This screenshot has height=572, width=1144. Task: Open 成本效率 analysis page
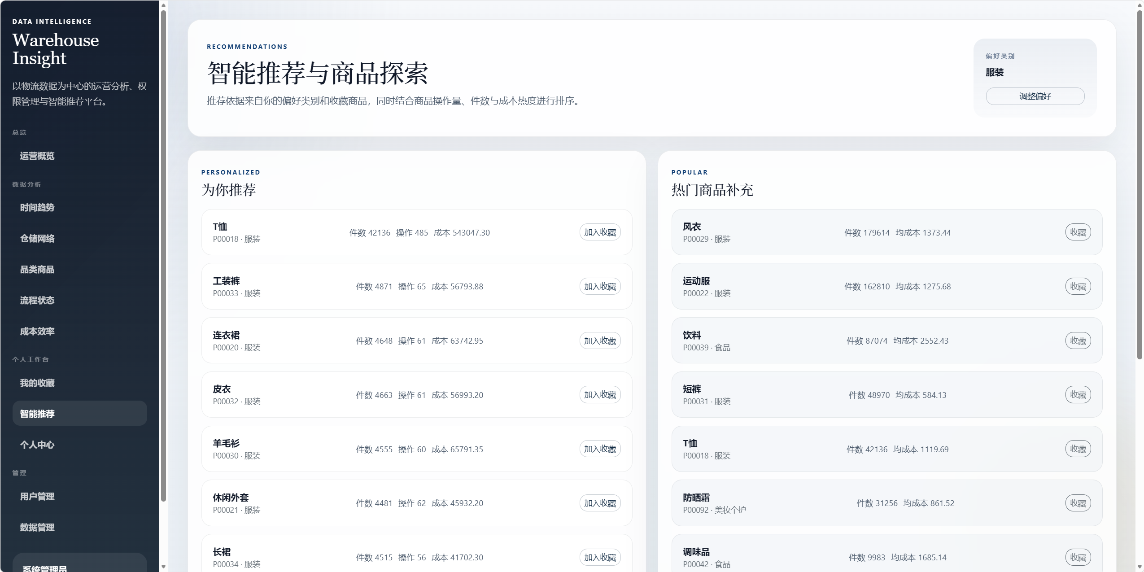point(37,332)
